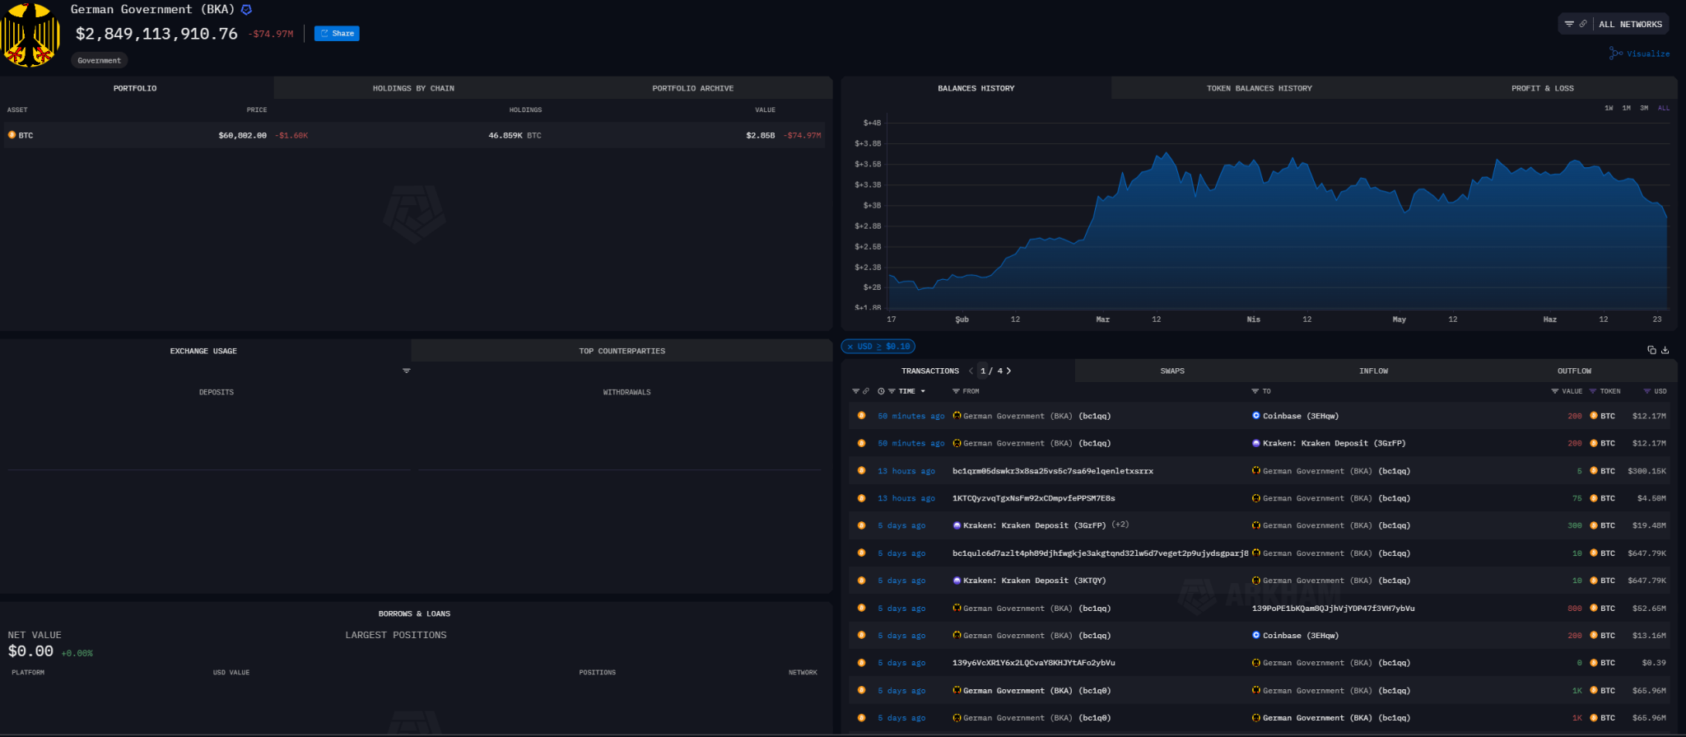Click the clock icon in the TIME column header
This screenshot has width=1686, height=737.
(x=881, y=391)
